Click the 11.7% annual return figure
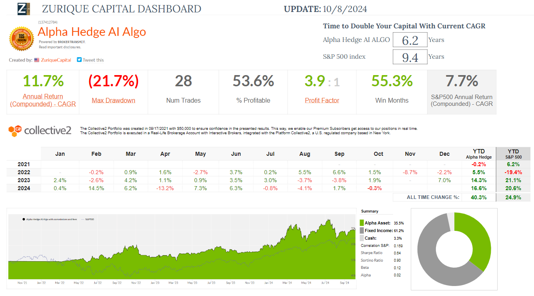This screenshot has height=296, width=534. (43, 81)
